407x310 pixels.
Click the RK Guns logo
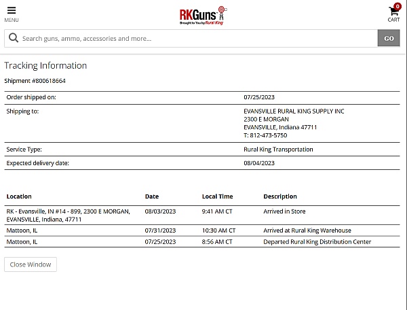203,15
